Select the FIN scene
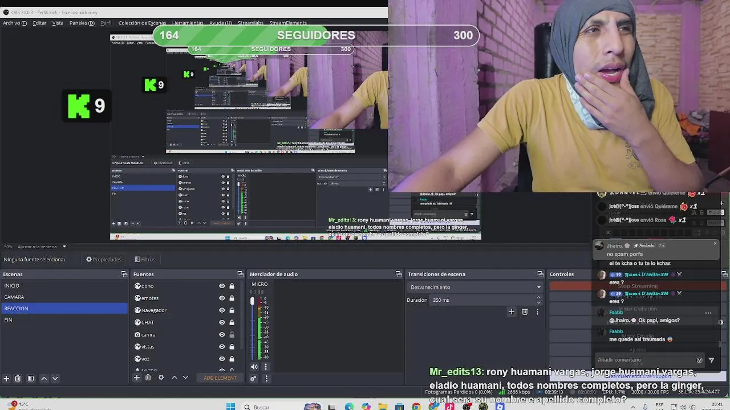This screenshot has height=410, width=730. 64,319
